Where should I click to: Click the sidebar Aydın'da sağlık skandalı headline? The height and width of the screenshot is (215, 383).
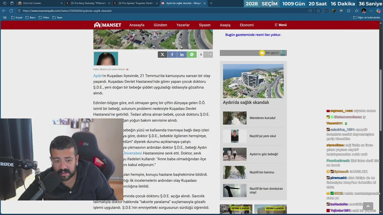[246, 102]
